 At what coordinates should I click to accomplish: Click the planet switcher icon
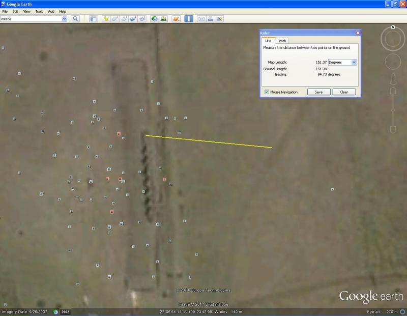[176, 19]
